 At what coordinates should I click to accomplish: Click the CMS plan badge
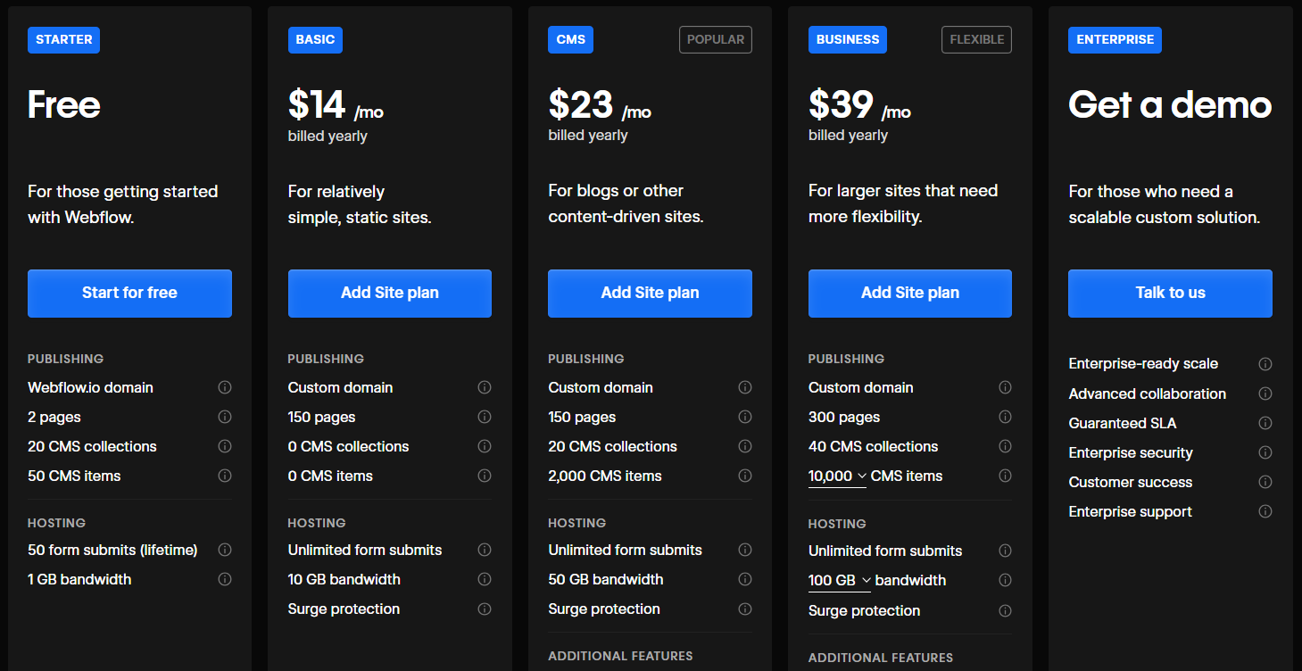pyautogui.click(x=571, y=39)
